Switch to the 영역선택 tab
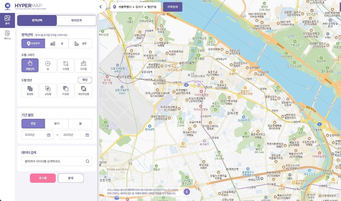The height and width of the screenshot is (201, 341). [37, 20]
